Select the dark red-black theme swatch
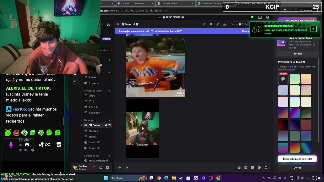The image size is (324, 182). 283,125
